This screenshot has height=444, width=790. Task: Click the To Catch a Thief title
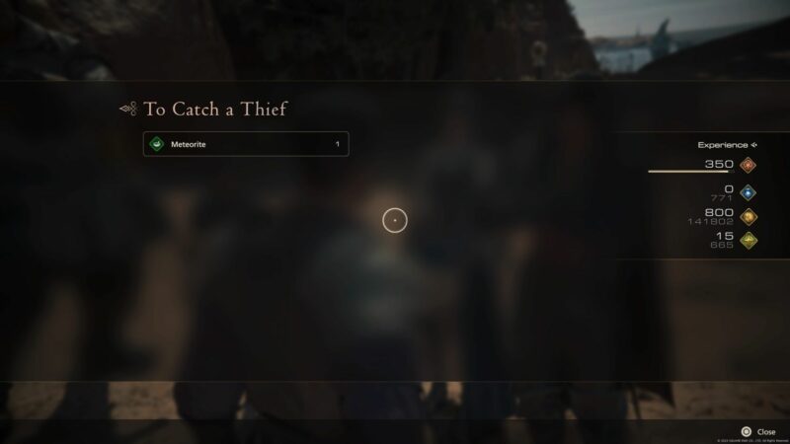coord(215,109)
